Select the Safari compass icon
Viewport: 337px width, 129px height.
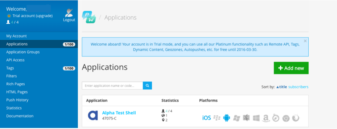[x=276, y=118]
